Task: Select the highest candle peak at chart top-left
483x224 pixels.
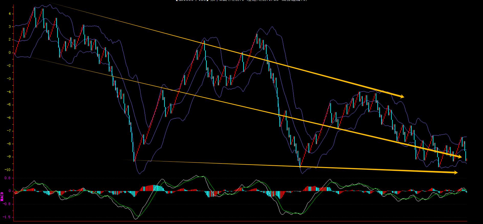Action: pyautogui.click(x=35, y=8)
